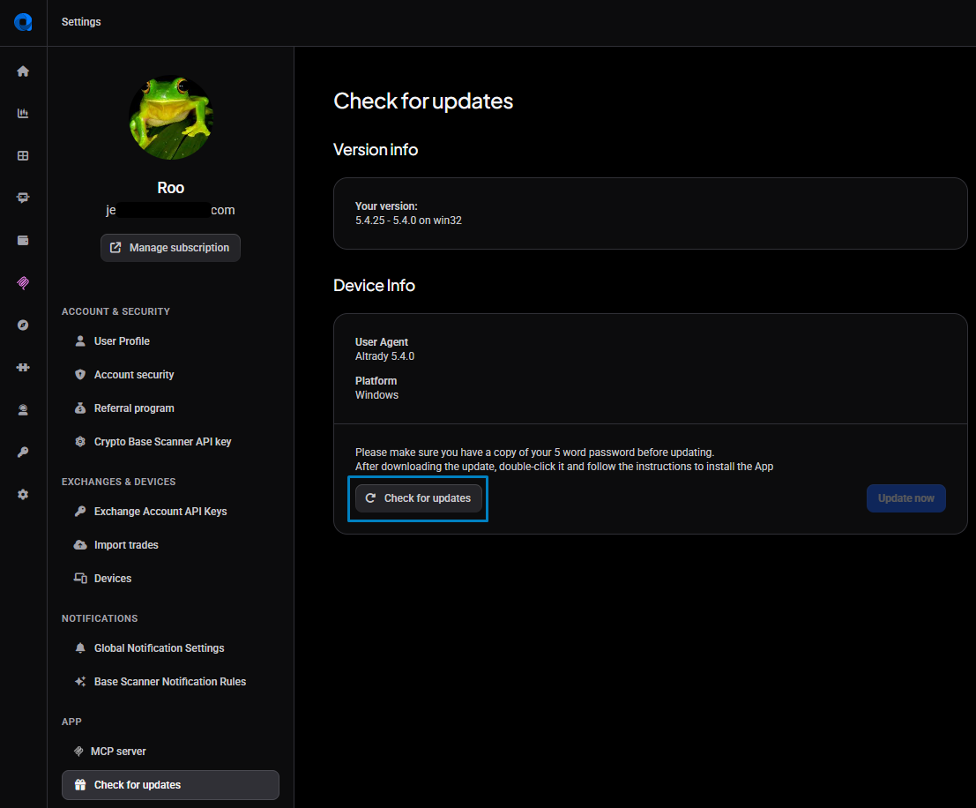Open Import trades page
This screenshot has width=976, height=808.
pyautogui.click(x=170, y=545)
